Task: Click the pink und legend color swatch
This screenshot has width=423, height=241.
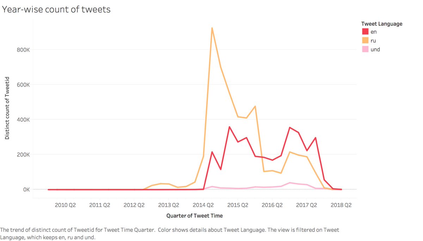Action: [x=365, y=50]
